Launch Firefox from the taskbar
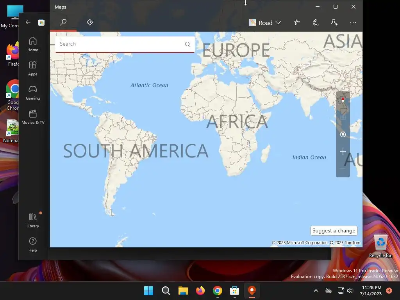This screenshot has height=300, width=400. coord(200,291)
